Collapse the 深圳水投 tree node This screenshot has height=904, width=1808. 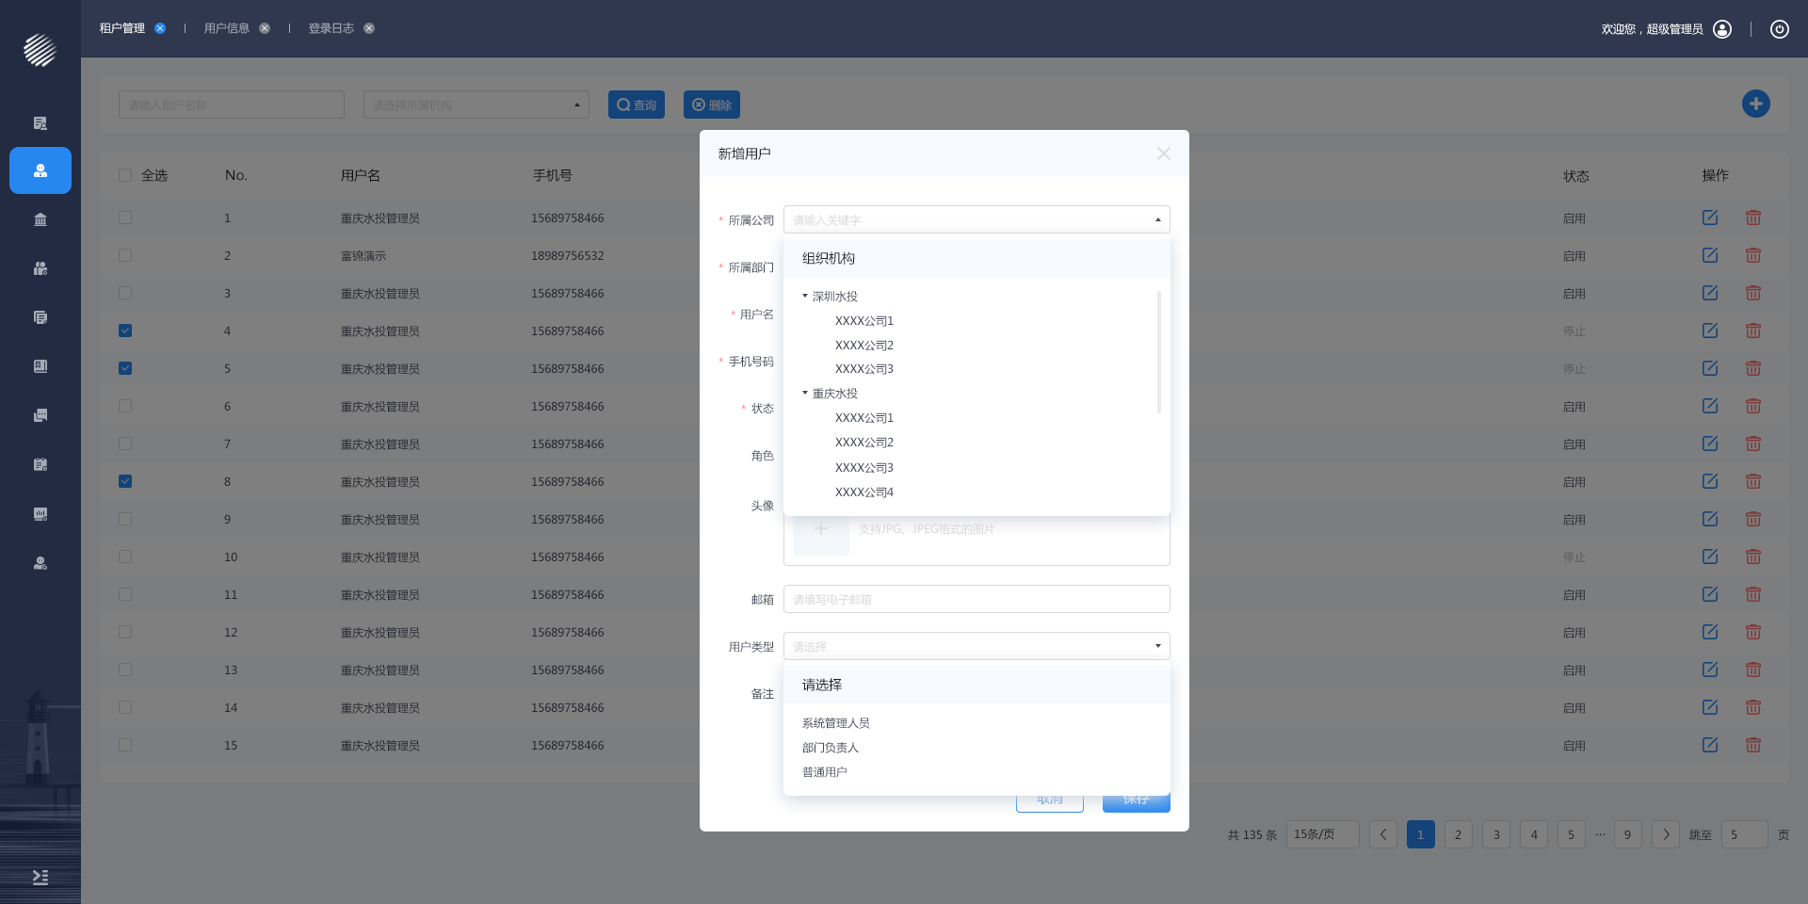point(805,296)
